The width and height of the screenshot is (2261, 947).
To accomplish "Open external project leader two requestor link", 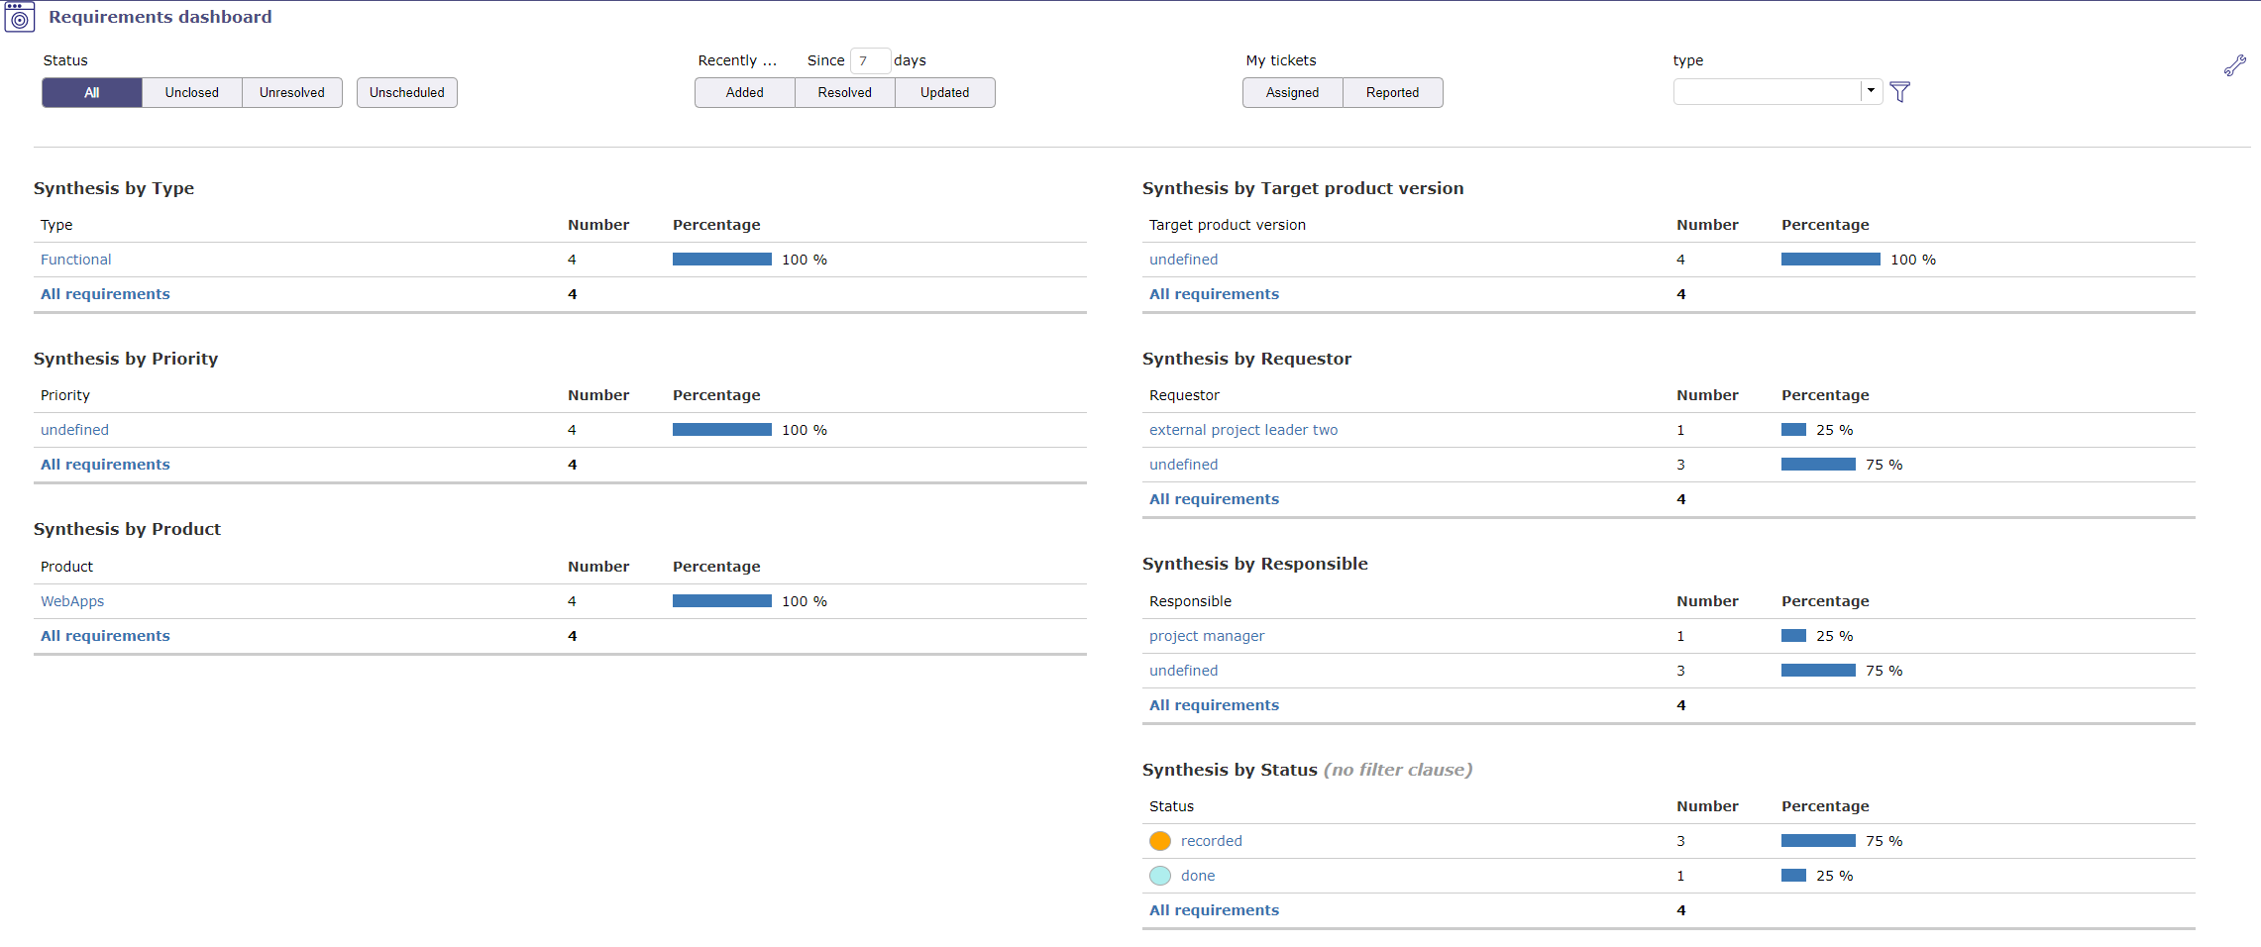I will tap(1242, 429).
